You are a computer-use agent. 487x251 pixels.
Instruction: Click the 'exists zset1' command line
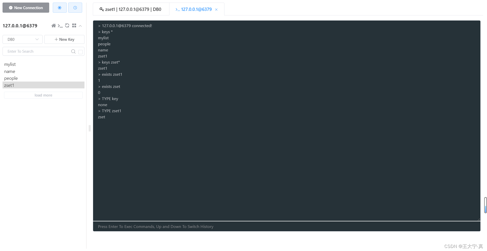pos(110,74)
